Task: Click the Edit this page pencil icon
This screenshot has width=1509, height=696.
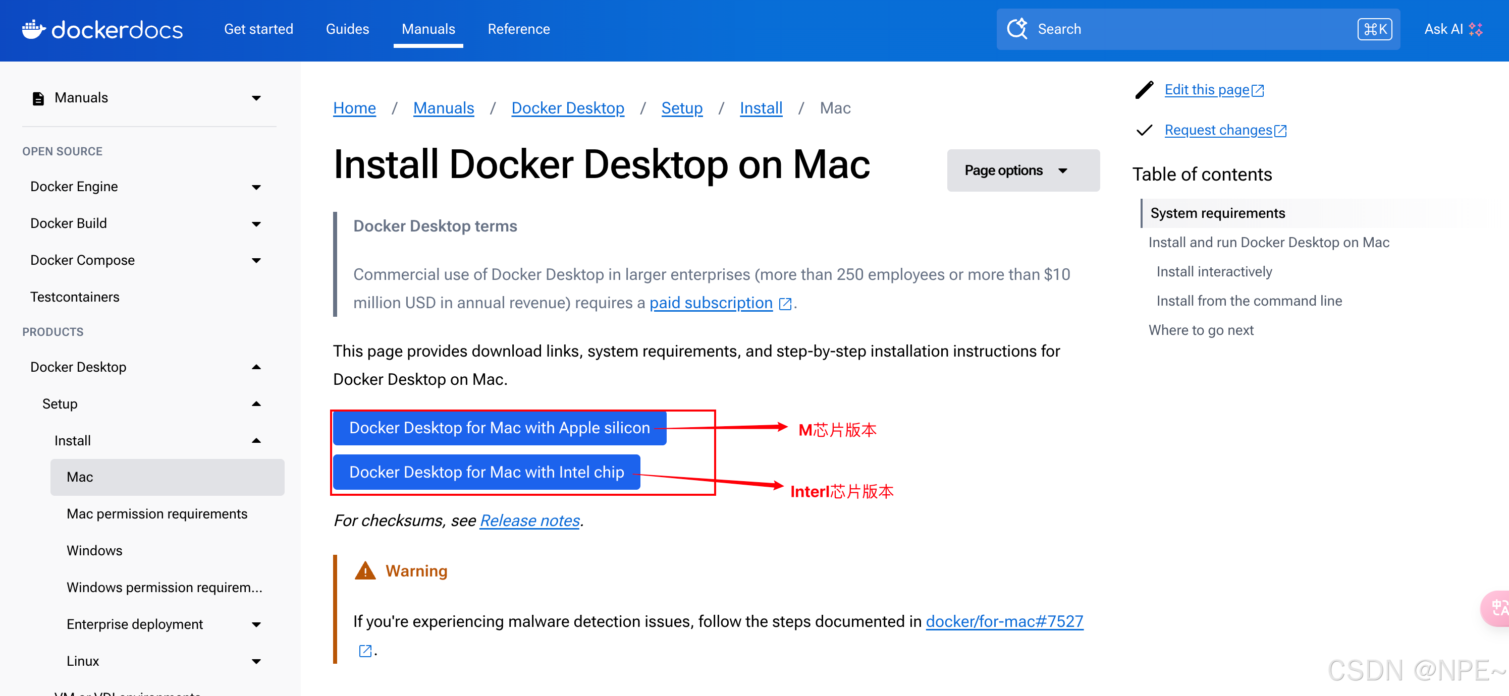Action: [1144, 90]
